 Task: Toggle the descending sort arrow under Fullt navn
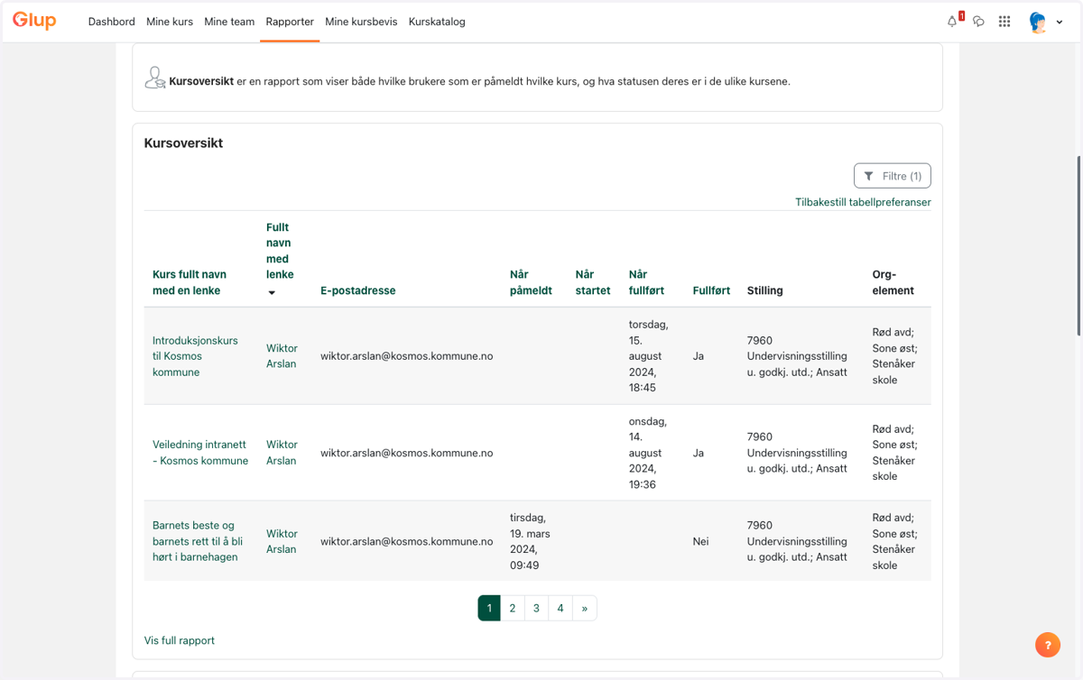point(272,293)
